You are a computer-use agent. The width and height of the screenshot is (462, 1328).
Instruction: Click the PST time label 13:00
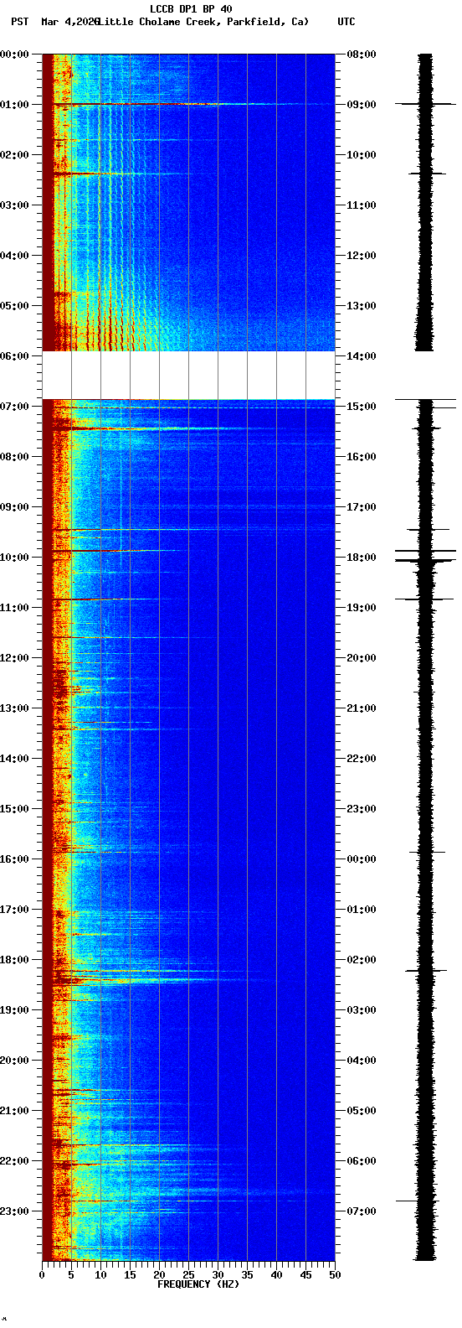[14, 708]
